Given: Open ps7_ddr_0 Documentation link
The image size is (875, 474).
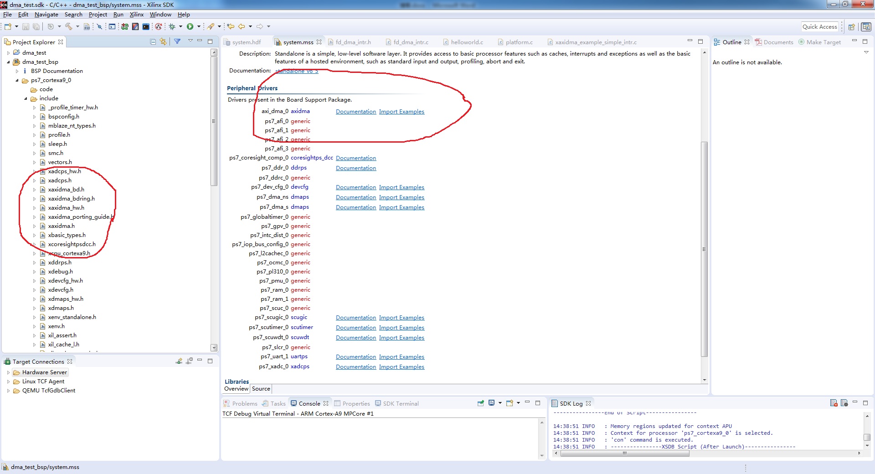Looking at the screenshot, I should coord(356,168).
